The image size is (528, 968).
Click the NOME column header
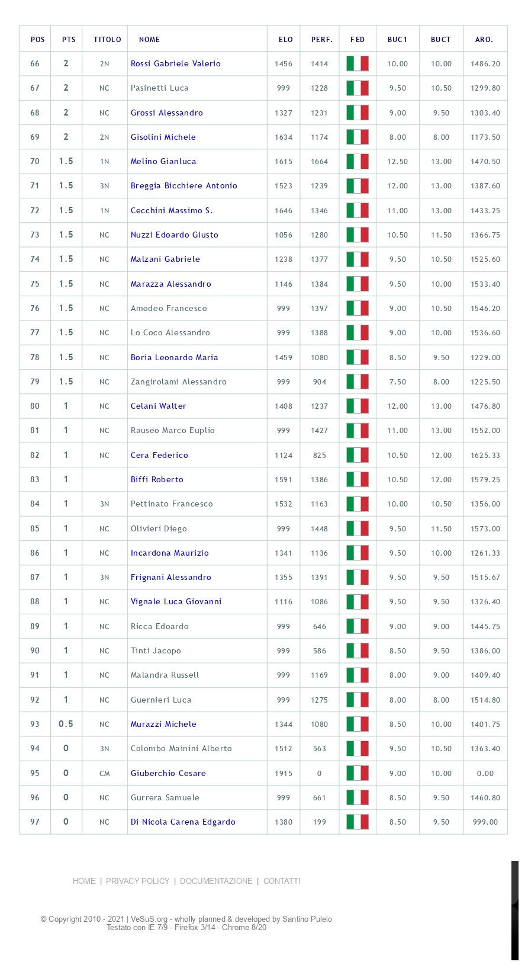[149, 40]
